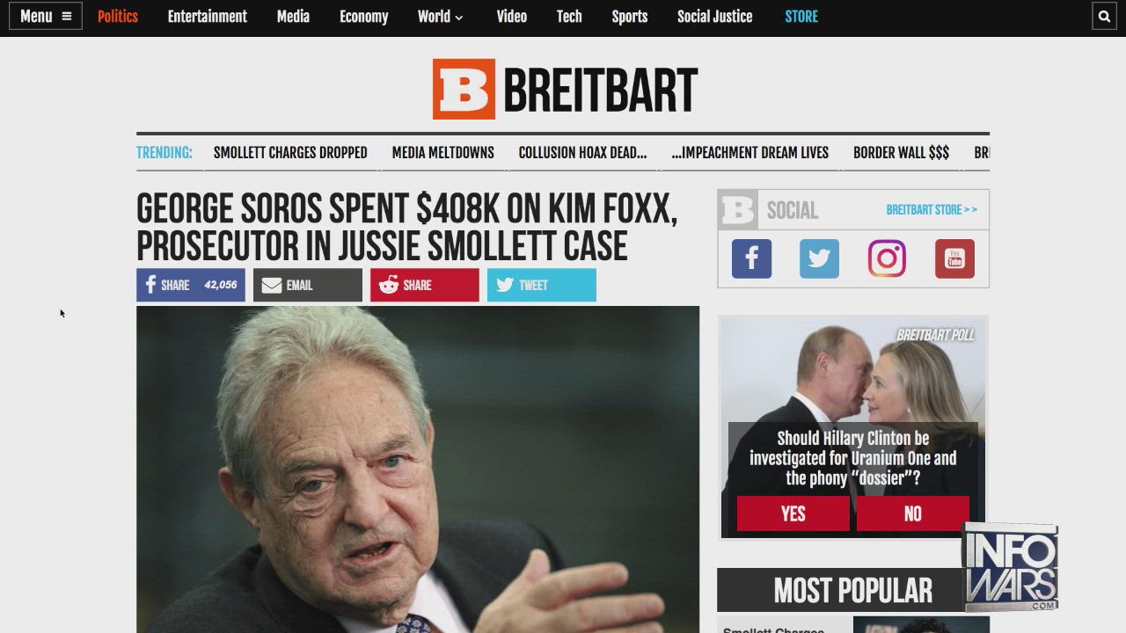Open the Menu hamburger button

tap(46, 16)
